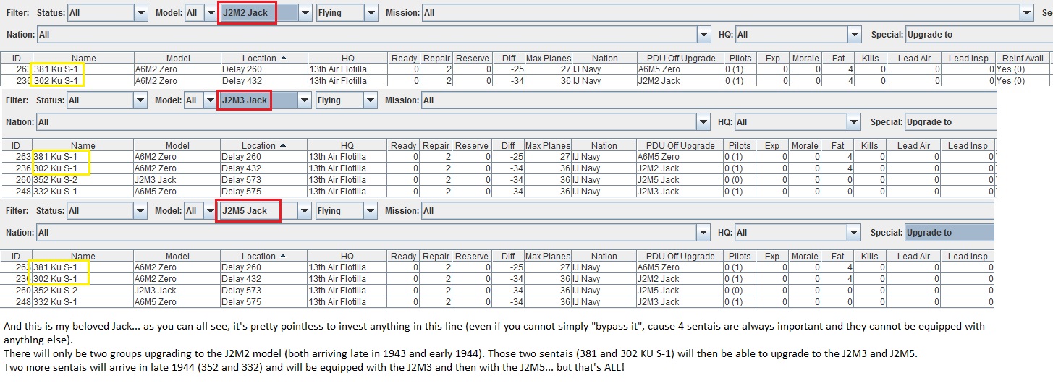
Task: Open Model All dropdown beside J2M3 Jack
Action: pos(200,100)
